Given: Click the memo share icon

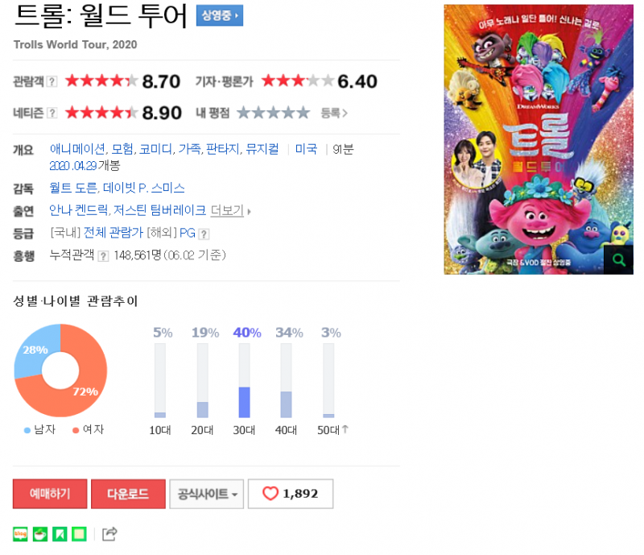Looking at the screenshot, I should pos(79,534).
